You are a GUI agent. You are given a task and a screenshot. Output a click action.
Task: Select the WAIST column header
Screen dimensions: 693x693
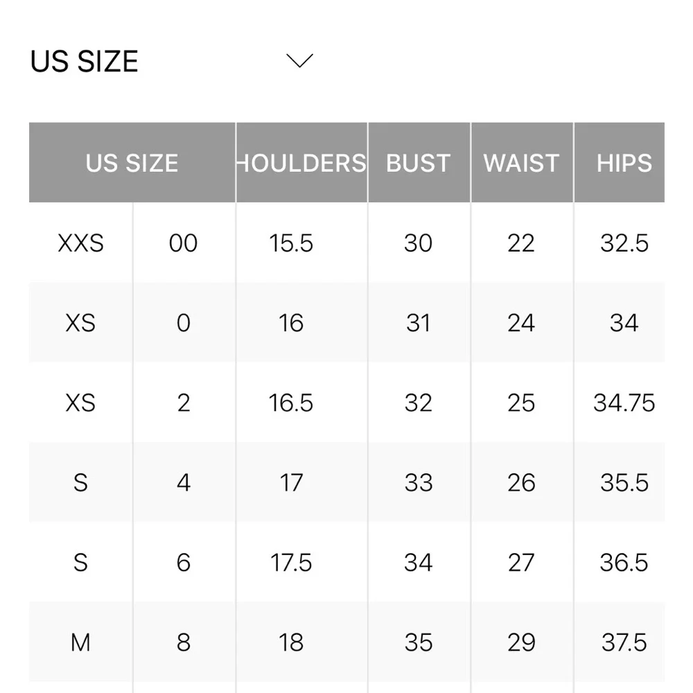521,163
